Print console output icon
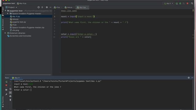This screenshot has width=196, height=110. tap(10, 96)
